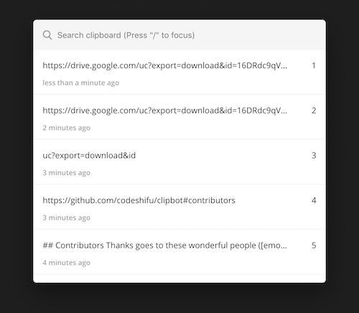This screenshot has height=313, width=359.
Task: Select the Google Drive URL copied less than a minute ago
Action: coord(179,72)
